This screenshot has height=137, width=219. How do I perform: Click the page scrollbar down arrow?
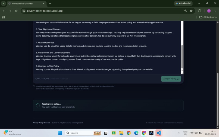(217, 127)
